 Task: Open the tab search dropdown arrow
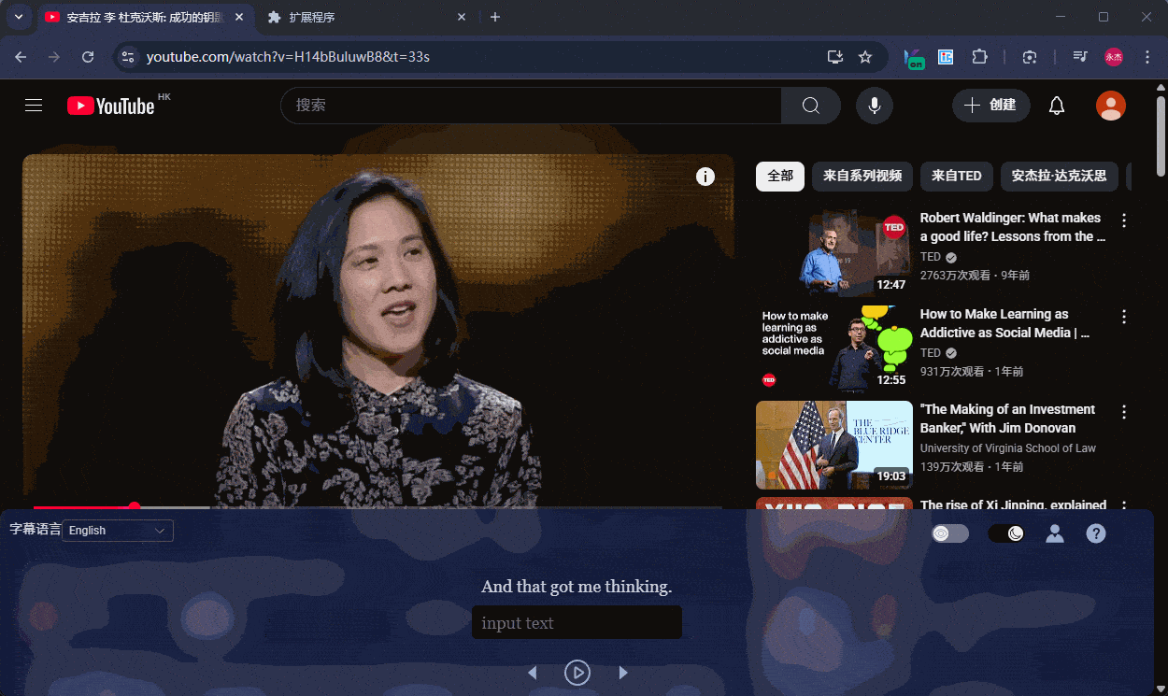click(18, 17)
